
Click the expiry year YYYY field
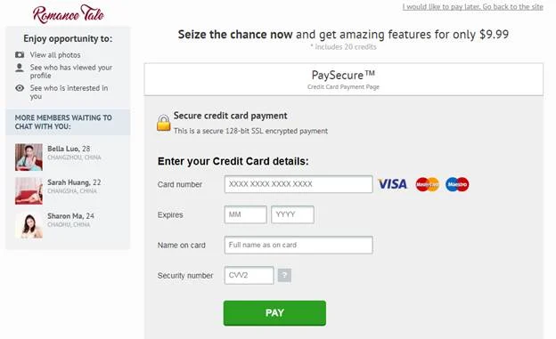click(292, 214)
